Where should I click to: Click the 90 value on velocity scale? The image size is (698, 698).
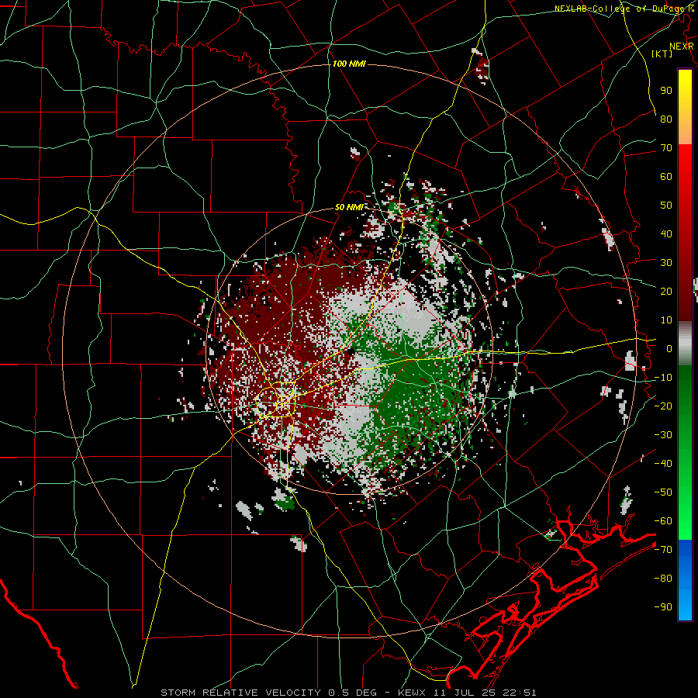click(x=666, y=91)
